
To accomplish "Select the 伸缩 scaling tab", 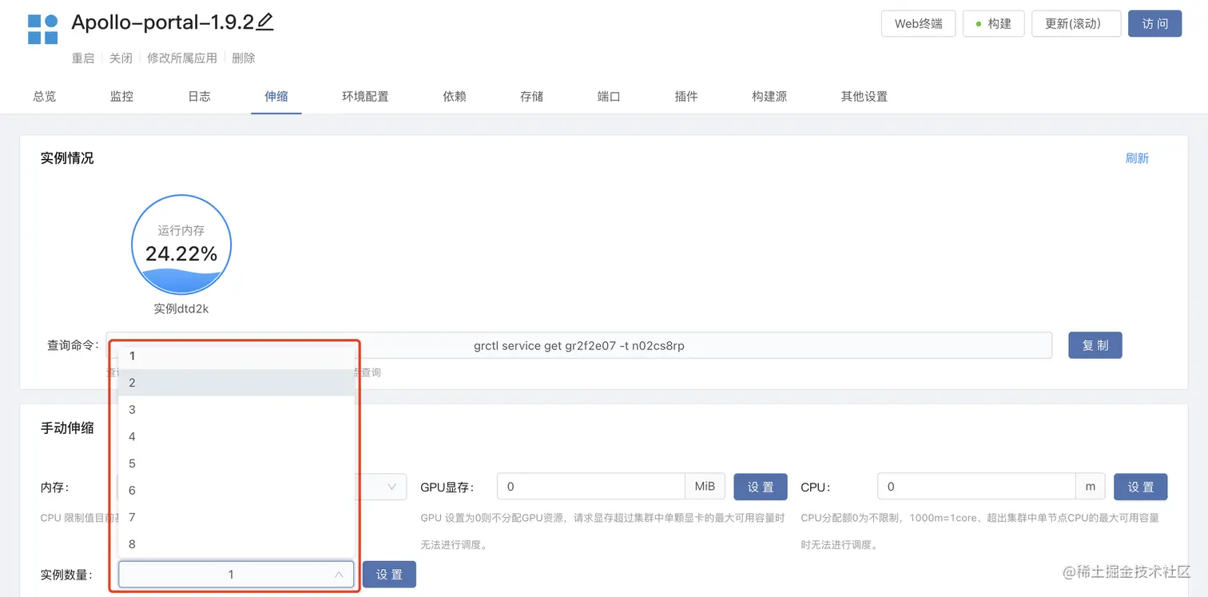I will [x=276, y=96].
